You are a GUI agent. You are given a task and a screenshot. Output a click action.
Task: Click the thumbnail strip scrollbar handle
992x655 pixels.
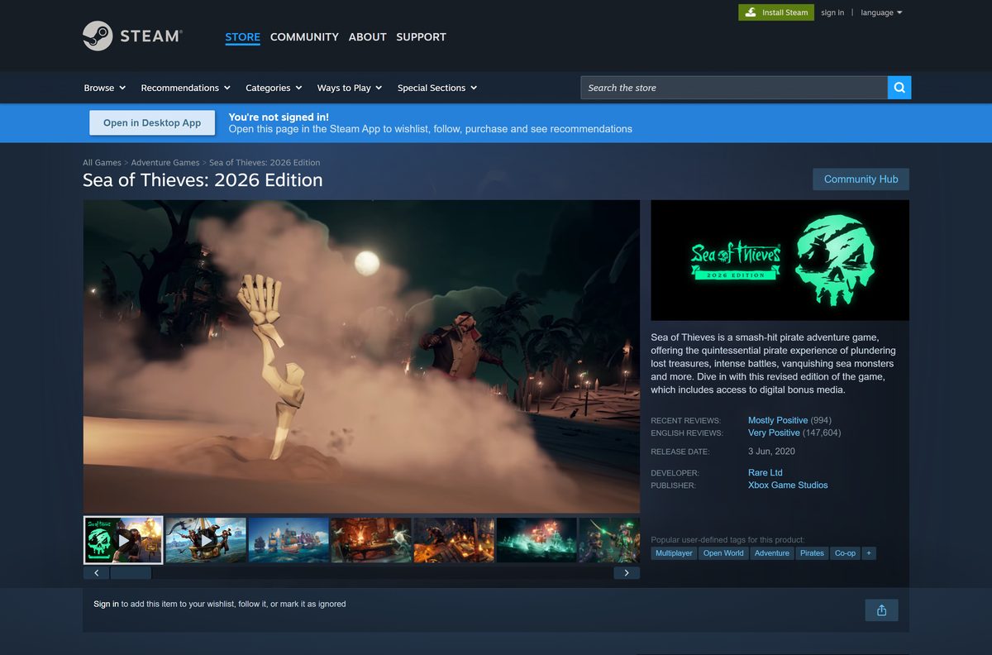[x=131, y=573]
